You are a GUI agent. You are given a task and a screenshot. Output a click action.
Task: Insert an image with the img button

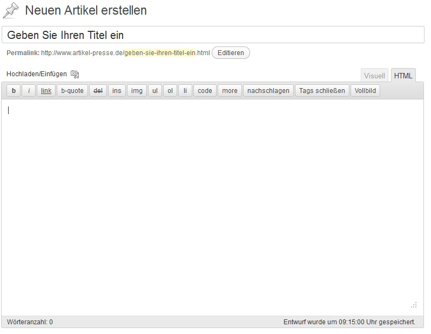pos(137,91)
